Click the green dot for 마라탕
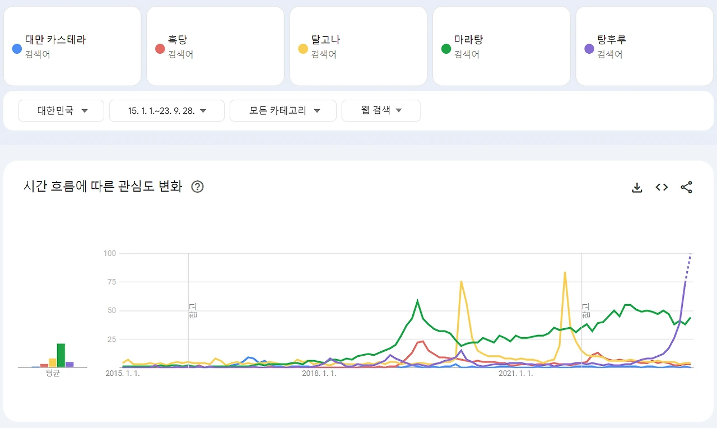 (x=446, y=48)
